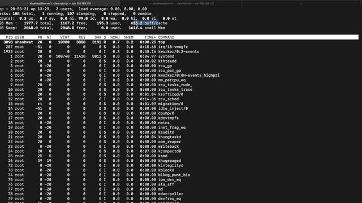Switch to the active ssh terminal tab
The height and width of the screenshot is (203, 362).
(60, 3)
